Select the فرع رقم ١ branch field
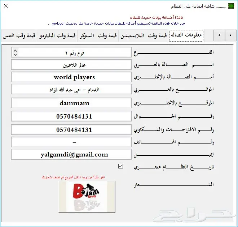Viewport: 238px width, 227px height. (71, 52)
